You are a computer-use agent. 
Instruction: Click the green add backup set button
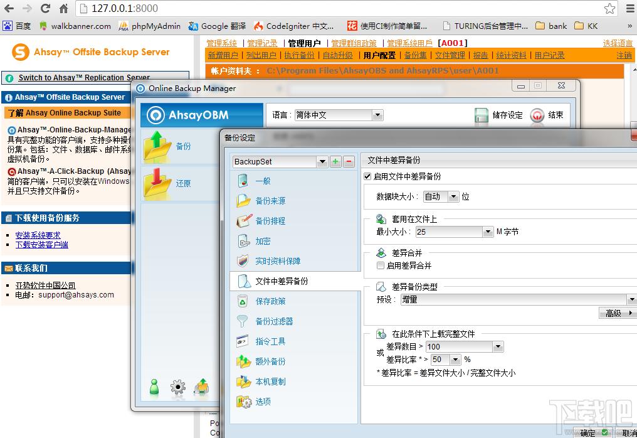point(335,162)
